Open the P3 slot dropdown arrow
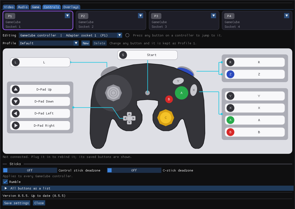 pyautogui.click(x=214, y=15)
